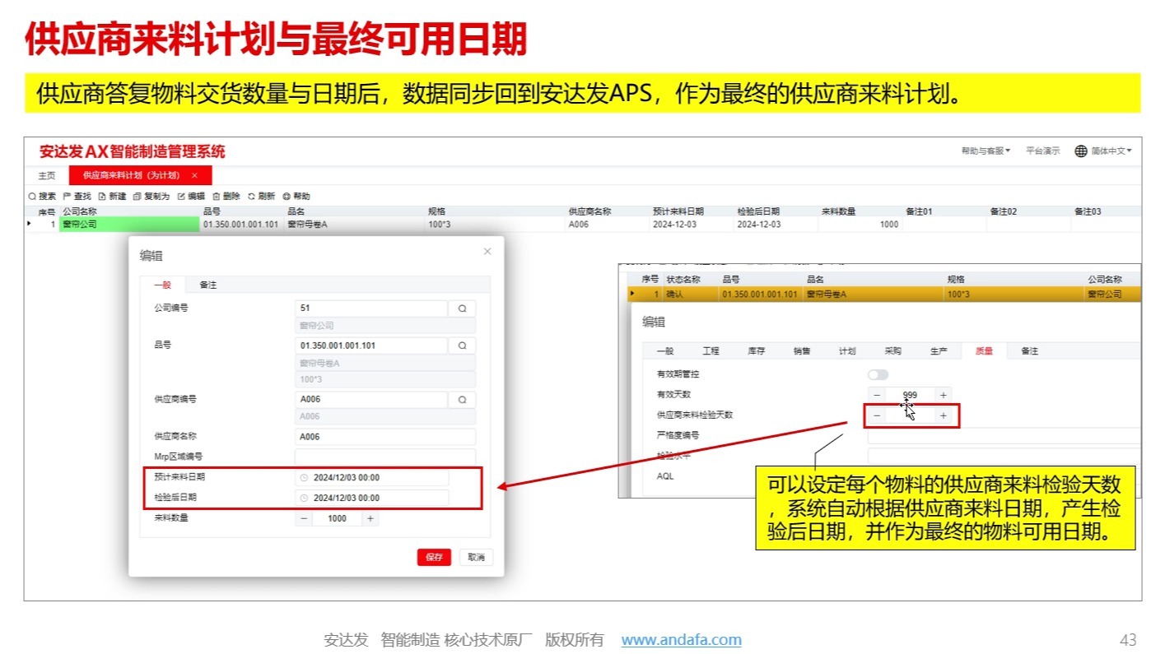The height and width of the screenshot is (654, 1165).
Task: Toggle the 有效期管控 switch
Action: tap(878, 374)
